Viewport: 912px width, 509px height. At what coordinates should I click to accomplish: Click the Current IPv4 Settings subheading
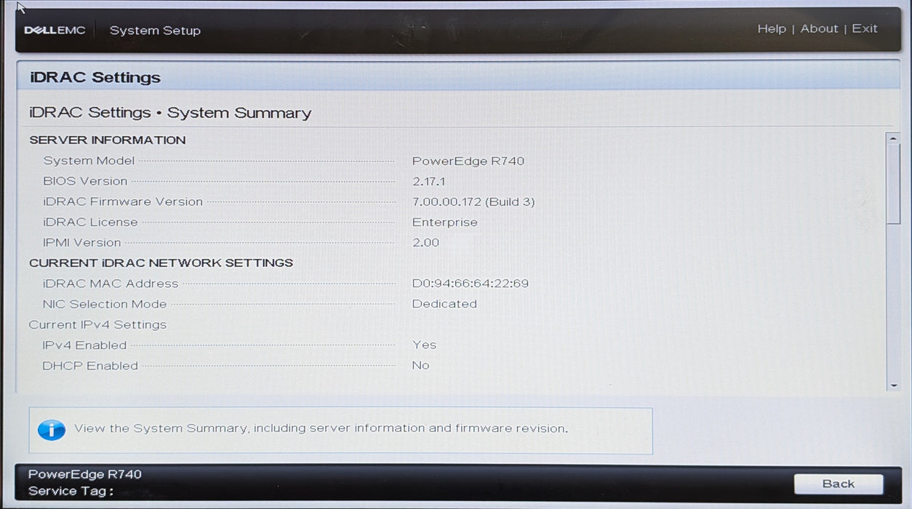coord(97,325)
